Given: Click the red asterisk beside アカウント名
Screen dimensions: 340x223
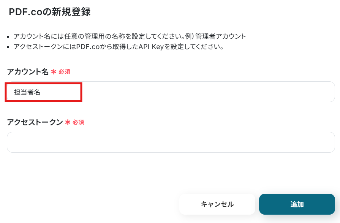Looking at the screenshot, I should click(54, 72).
